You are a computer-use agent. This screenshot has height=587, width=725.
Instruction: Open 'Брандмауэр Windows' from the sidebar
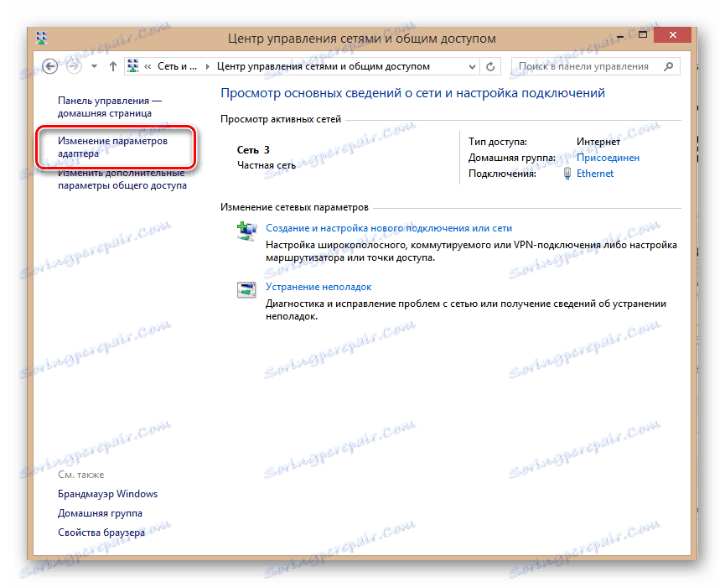click(108, 493)
